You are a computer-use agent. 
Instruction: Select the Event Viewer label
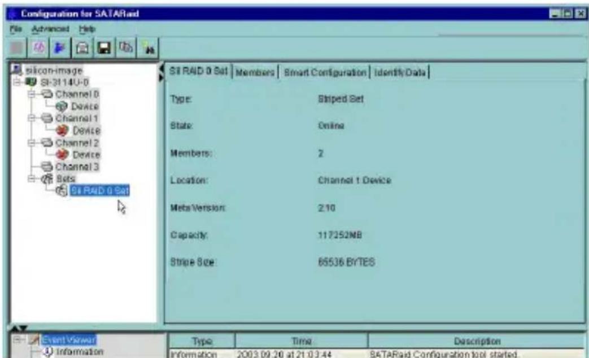pyautogui.click(x=69, y=340)
